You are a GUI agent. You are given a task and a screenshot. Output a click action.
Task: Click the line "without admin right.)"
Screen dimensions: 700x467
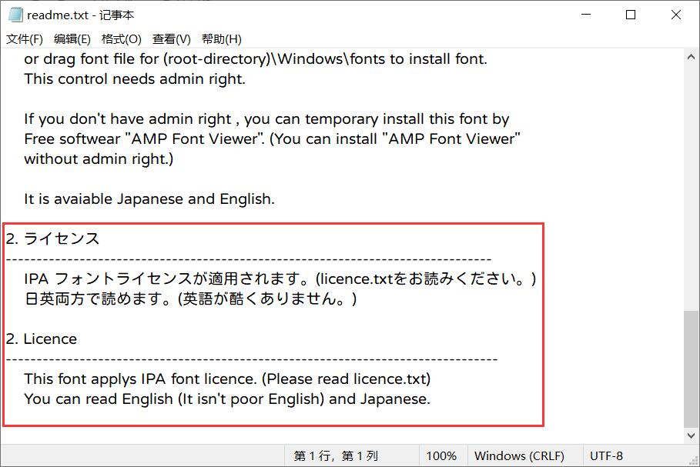click(x=99, y=158)
